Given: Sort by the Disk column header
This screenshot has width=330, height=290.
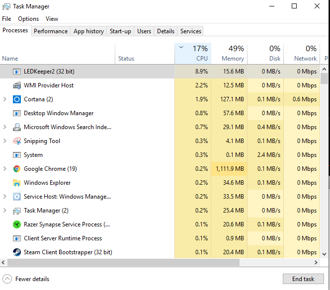Looking at the screenshot, I should point(265,54).
